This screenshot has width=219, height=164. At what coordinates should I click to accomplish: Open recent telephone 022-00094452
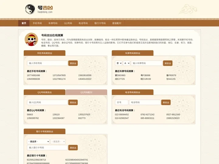[122, 114]
